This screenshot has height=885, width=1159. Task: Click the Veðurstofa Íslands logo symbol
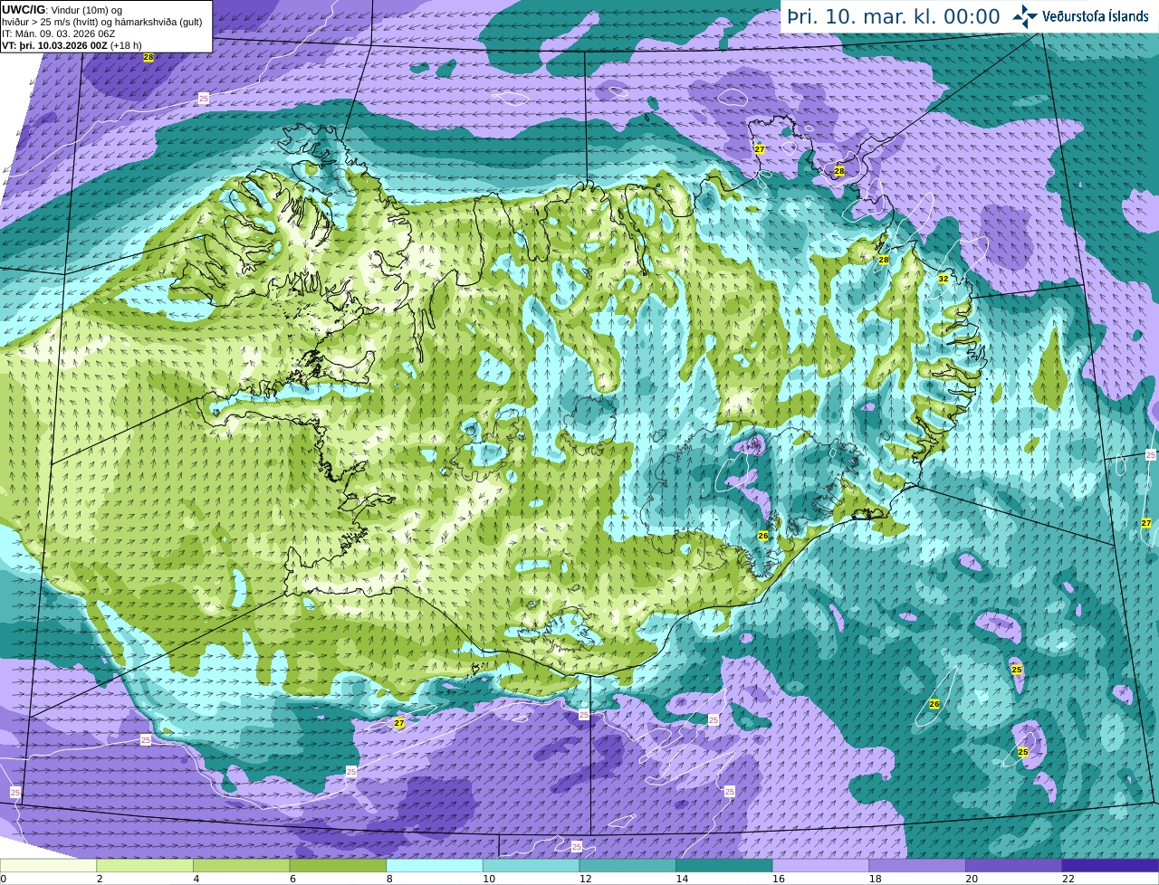pos(1025,16)
